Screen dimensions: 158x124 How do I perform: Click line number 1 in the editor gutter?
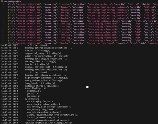coord(4,4)
